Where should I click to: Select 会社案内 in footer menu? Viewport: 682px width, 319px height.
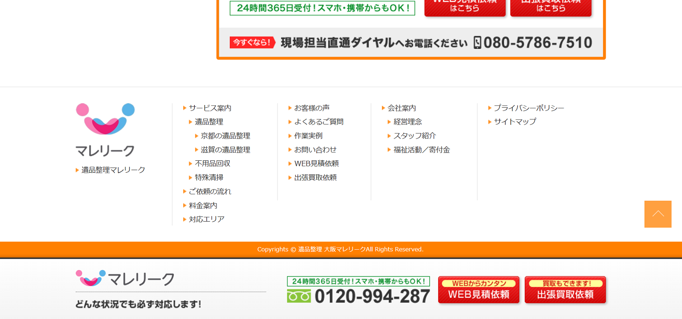coord(402,108)
